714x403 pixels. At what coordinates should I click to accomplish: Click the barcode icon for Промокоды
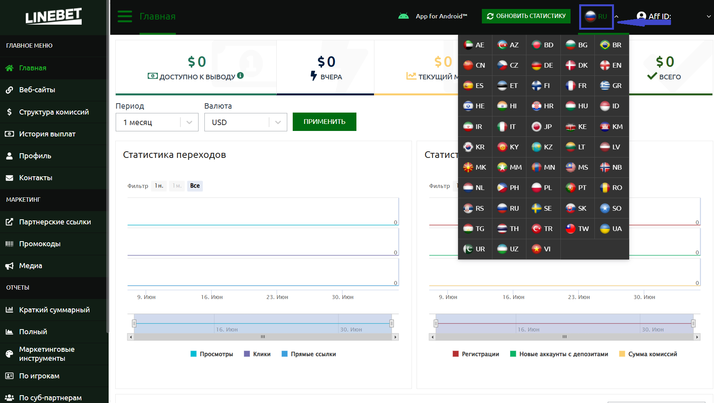click(9, 244)
